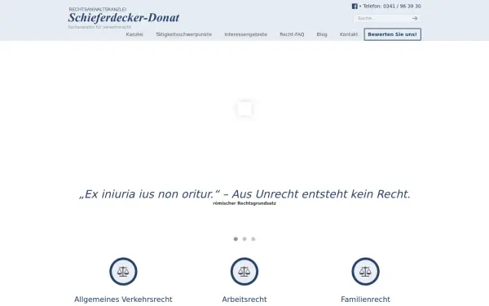
Task: Open the Blog menu item
Action: (322, 34)
